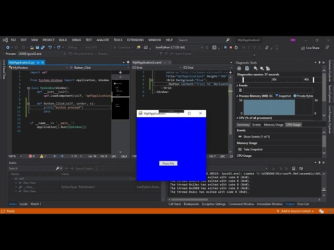The height and width of the screenshot is (250, 334).
Task: Reset diagnostics timeline zoom view
Action: click(x=268, y=68)
